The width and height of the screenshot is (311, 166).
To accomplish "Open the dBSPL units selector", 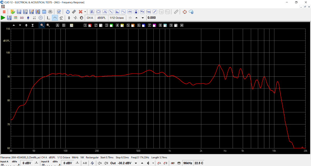I will pos(101,18).
